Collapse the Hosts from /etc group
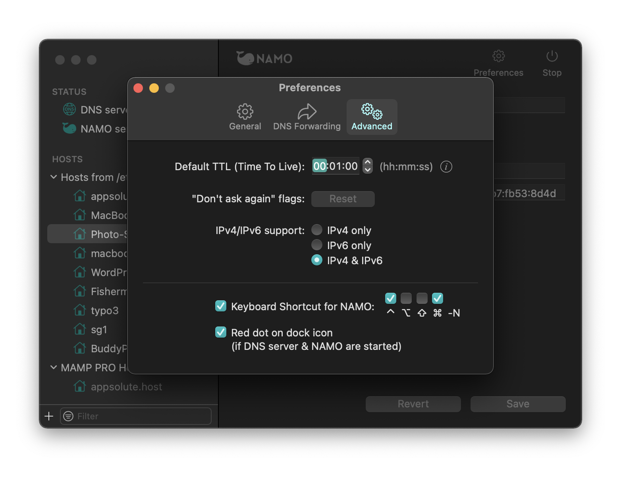621x480 pixels. coord(54,177)
